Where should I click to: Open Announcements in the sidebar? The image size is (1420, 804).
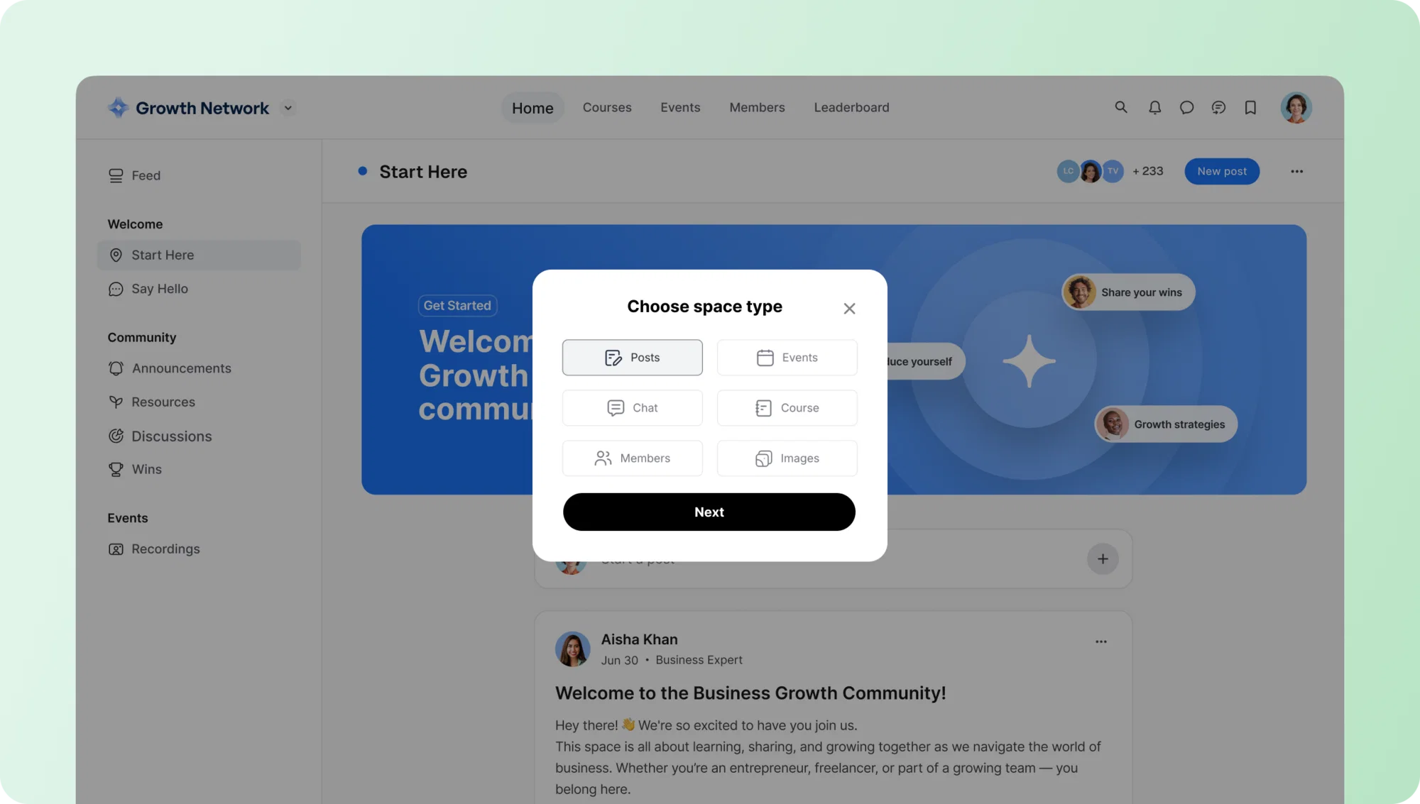pyautogui.click(x=170, y=368)
